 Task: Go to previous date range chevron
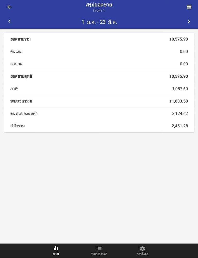[9, 21]
